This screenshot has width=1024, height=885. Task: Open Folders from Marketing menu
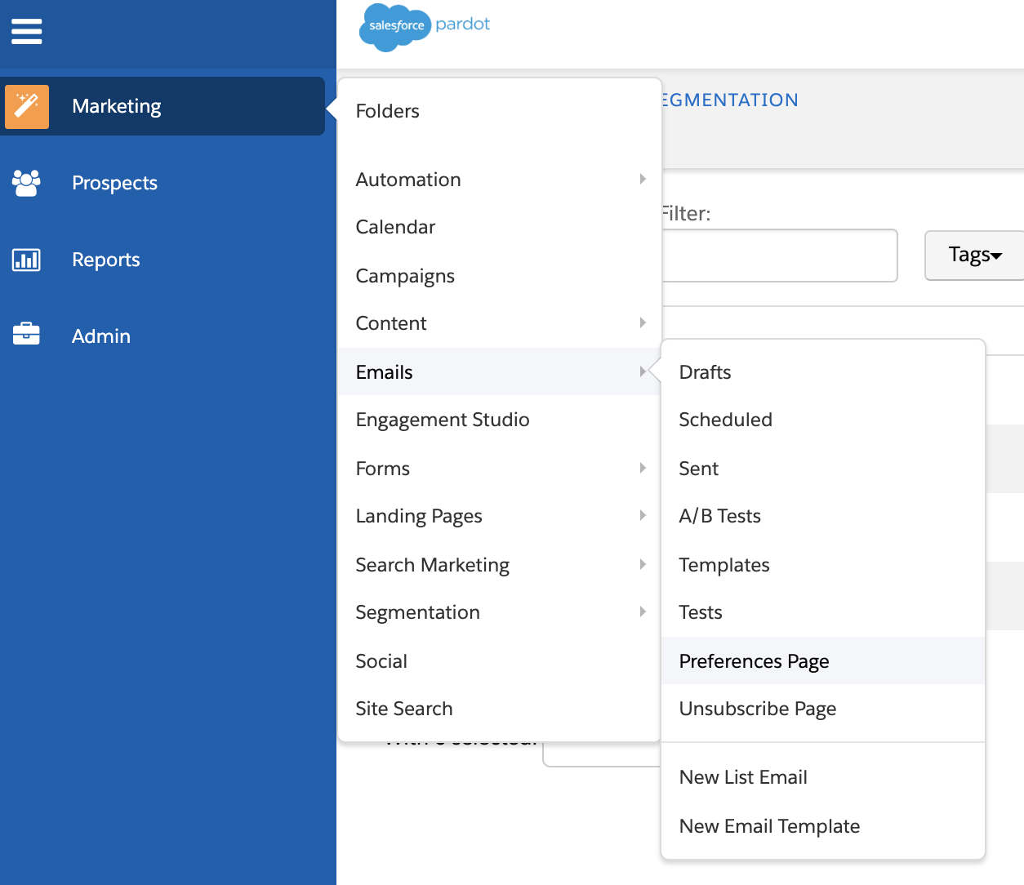(387, 111)
